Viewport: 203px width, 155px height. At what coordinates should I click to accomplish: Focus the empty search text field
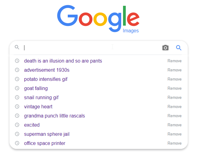point(91,48)
